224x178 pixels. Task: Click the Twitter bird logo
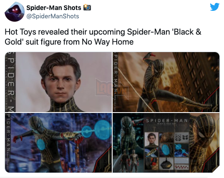[x=214, y=7]
